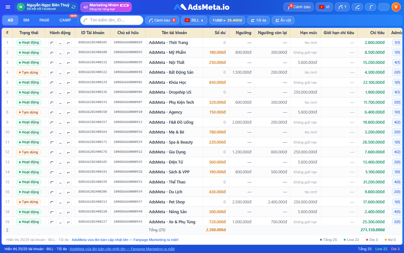Click account name AdsMeta - F&B Đồ Uống
The height and width of the screenshot is (253, 404).
[171, 122]
